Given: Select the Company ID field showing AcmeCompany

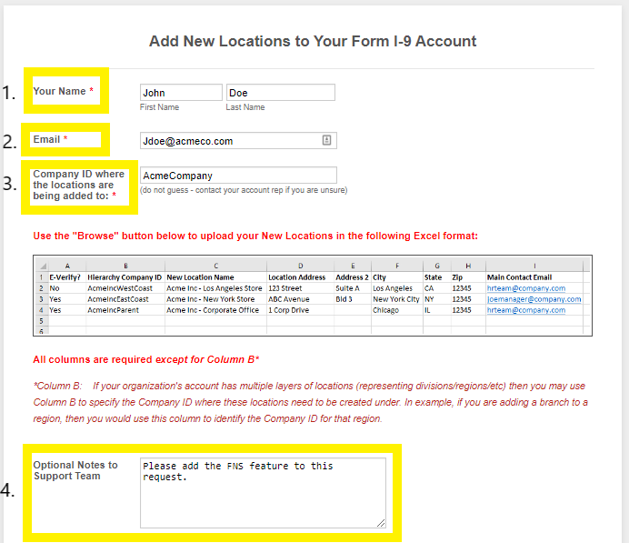Looking at the screenshot, I should pyautogui.click(x=237, y=176).
